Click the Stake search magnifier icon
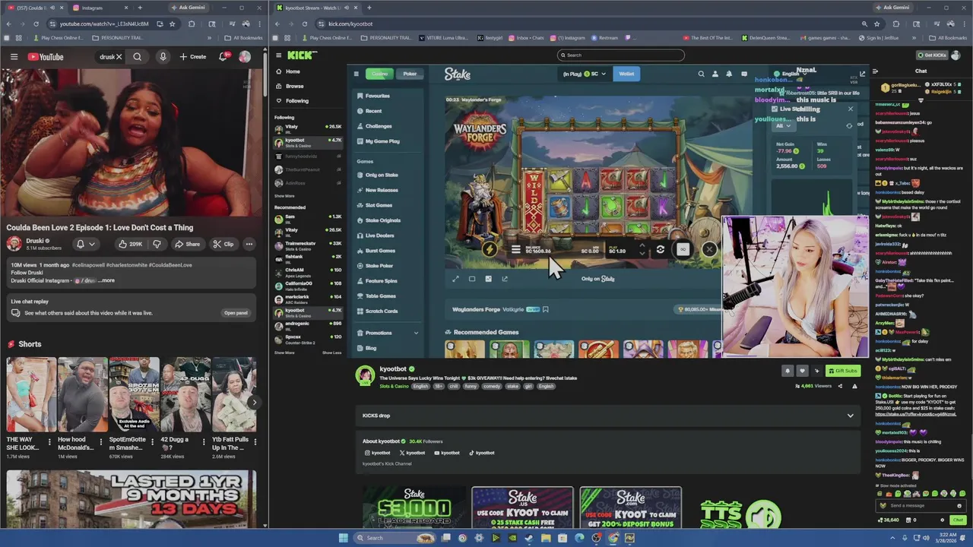The image size is (973, 547). 701,74
